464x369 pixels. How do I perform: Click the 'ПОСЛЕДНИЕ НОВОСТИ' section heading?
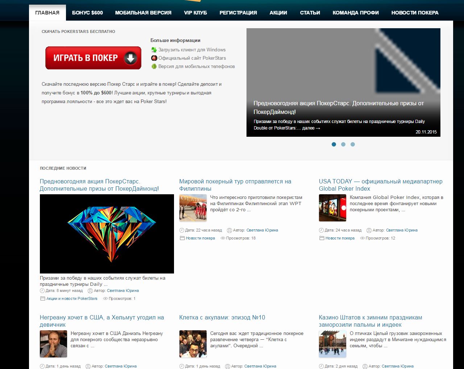(x=63, y=168)
